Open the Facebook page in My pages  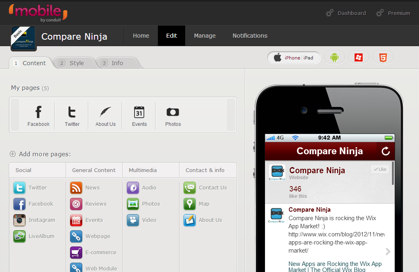point(38,116)
